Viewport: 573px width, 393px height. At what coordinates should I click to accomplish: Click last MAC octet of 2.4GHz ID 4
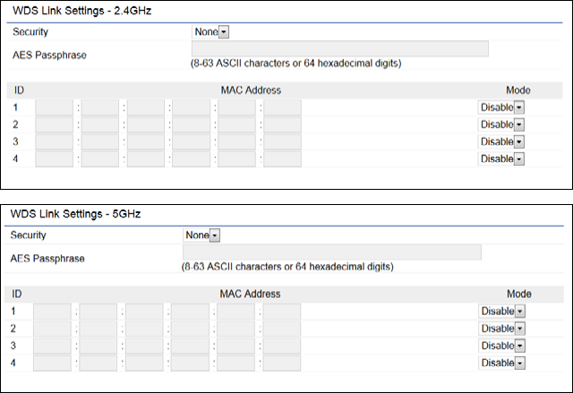click(x=283, y=158)
